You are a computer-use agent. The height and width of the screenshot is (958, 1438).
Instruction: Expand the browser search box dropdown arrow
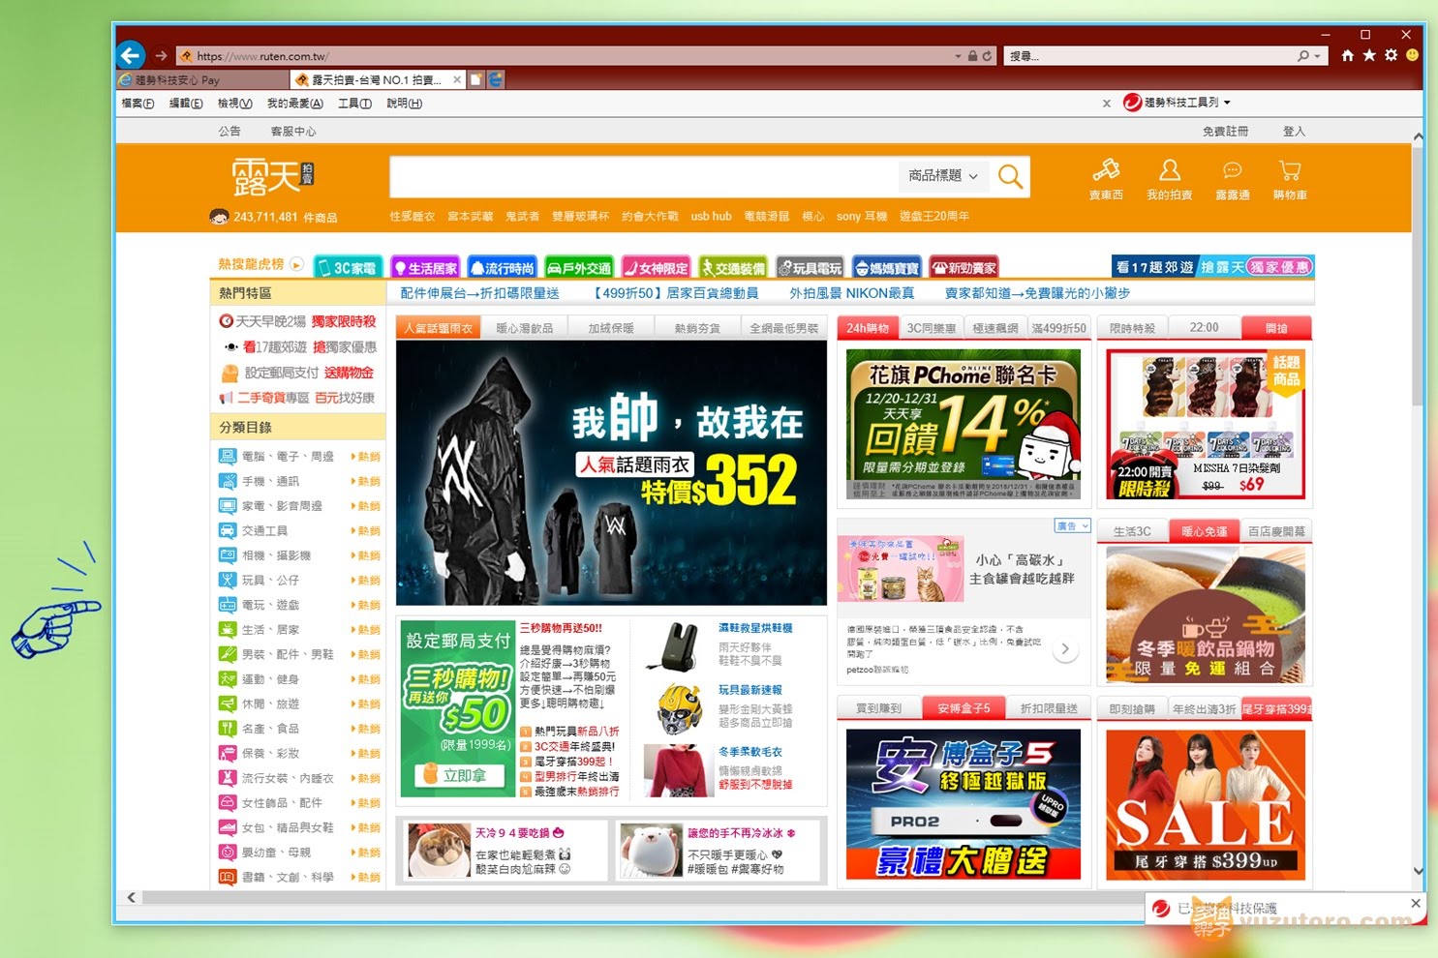[x=1318, y=56]
